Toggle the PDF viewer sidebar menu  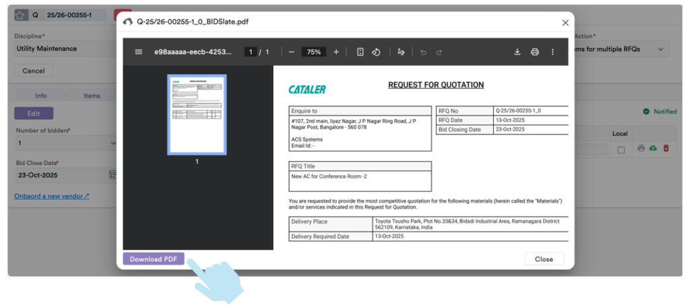[139, 52]
